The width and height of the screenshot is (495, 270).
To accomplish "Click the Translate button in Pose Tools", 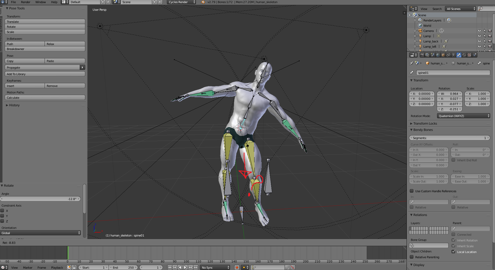I will pyautogui.click(x=45, y=21).
